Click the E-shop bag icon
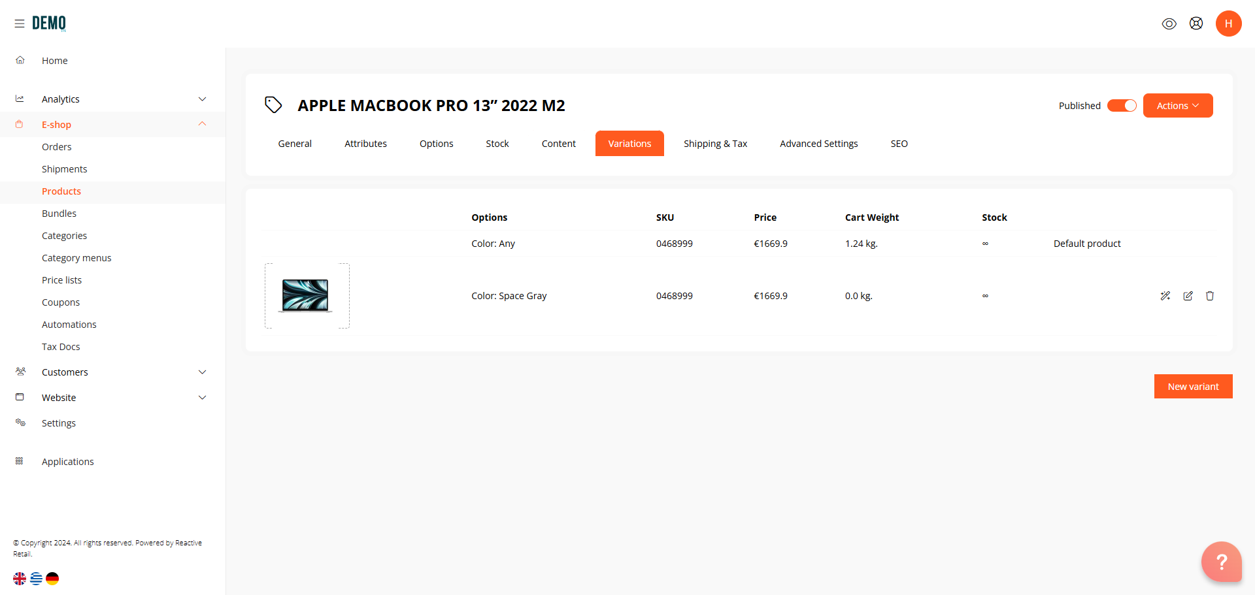1255x595 pixels. 20,124
